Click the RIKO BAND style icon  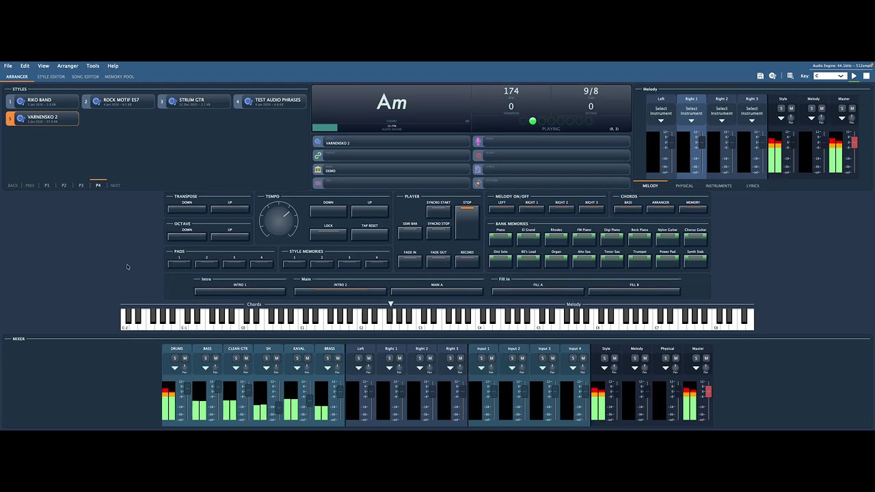click(21, 101)
